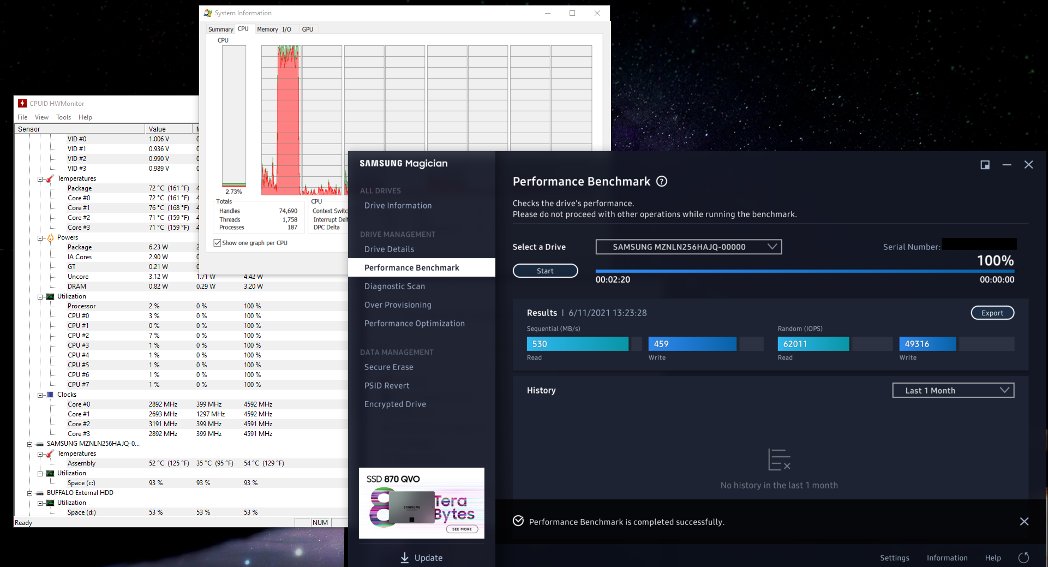Click the refresh icon beside Help in Magician
This screenshot has width=1048, height=567.
tap(1023, 558)
